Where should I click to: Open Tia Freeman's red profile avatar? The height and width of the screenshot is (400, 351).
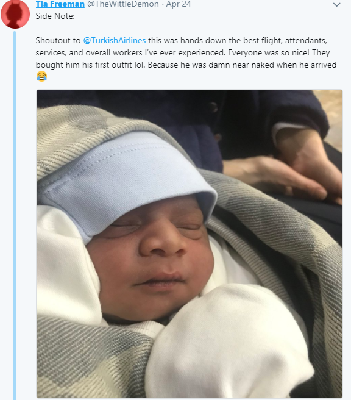coord(15,13)
